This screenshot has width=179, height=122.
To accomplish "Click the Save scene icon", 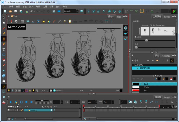I will (16, 11).
